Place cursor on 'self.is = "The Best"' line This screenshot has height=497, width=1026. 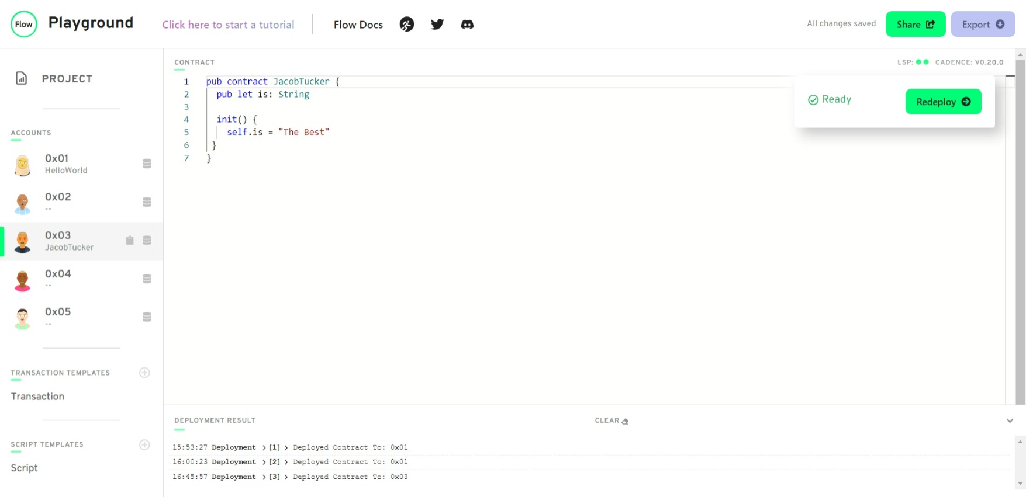pyautogui.click(x=278, y=133)
